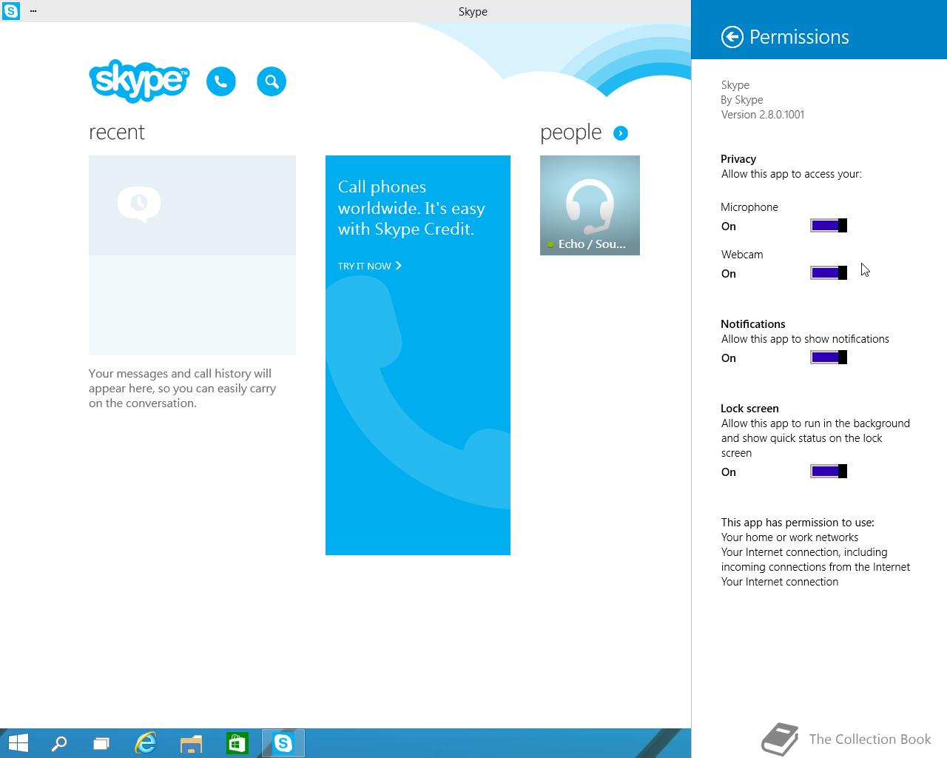Viewport: 947px width, 758px height.
Task: Expand the people list arrow
Action: 621,133
